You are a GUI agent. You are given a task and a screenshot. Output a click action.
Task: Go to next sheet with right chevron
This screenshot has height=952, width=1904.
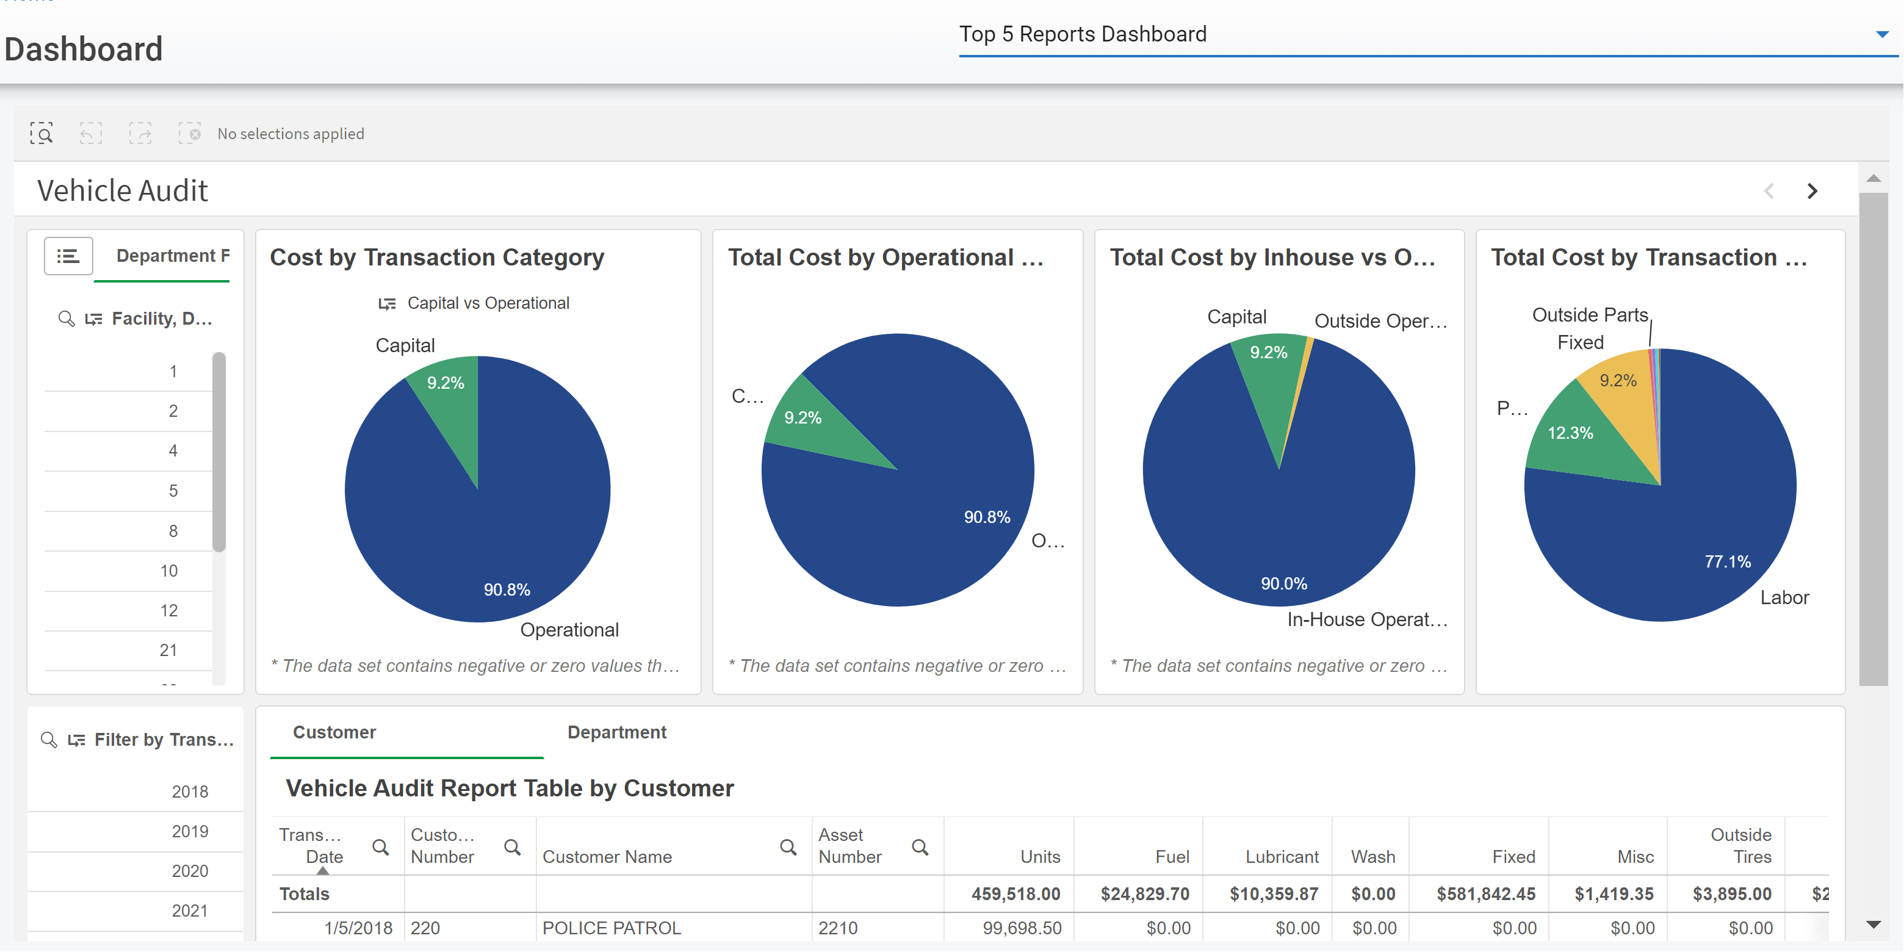point(1812,192)
